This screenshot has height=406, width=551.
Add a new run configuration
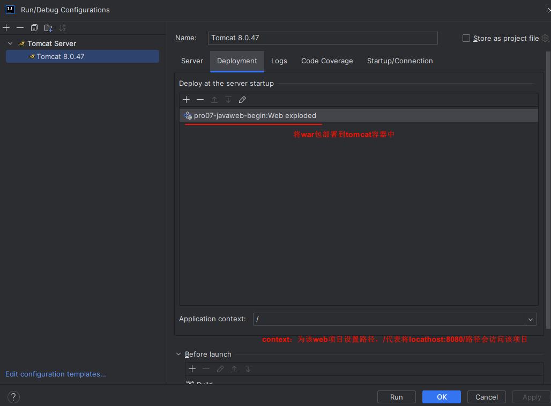point(6,28)
